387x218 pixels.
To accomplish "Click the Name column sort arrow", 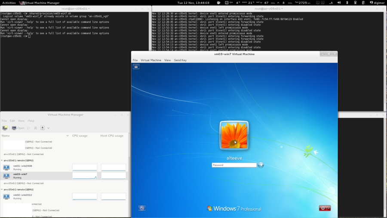I will (x=68, y=136).
